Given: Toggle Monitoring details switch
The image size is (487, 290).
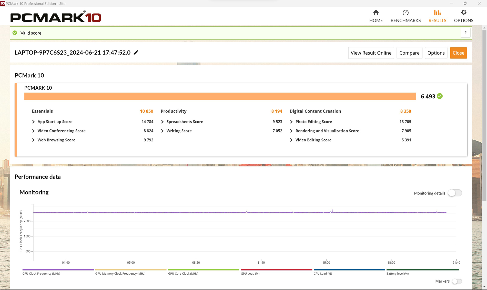Looking at the screenshot, I should pos(455,193).
